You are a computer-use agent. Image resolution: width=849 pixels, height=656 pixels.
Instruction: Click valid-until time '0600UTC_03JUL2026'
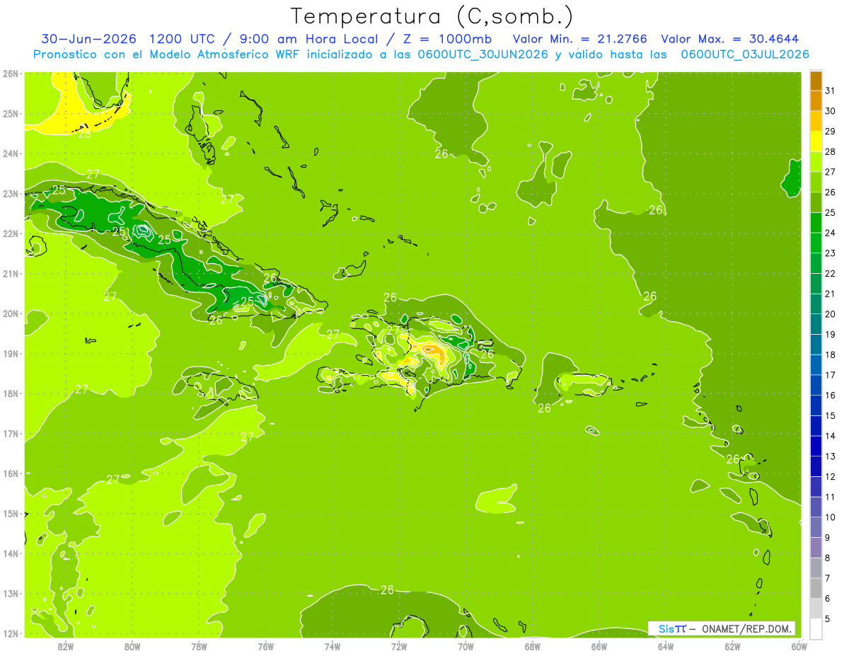[x=745, y=54]
